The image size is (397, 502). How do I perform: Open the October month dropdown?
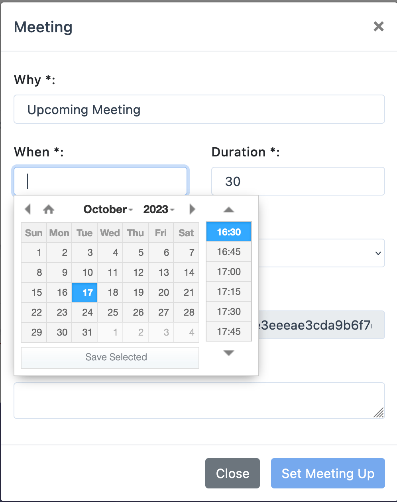click(x=108, y=209)
